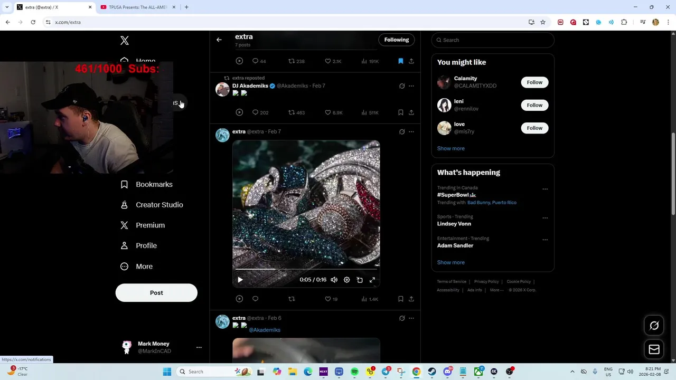Ask Grok about extra's Feb 7 post
Screen dimensions: 676x380
coord(402,132)
